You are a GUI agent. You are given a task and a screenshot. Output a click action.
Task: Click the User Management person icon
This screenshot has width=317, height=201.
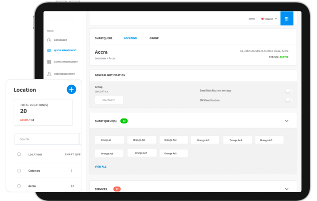(x=49, y=74)
